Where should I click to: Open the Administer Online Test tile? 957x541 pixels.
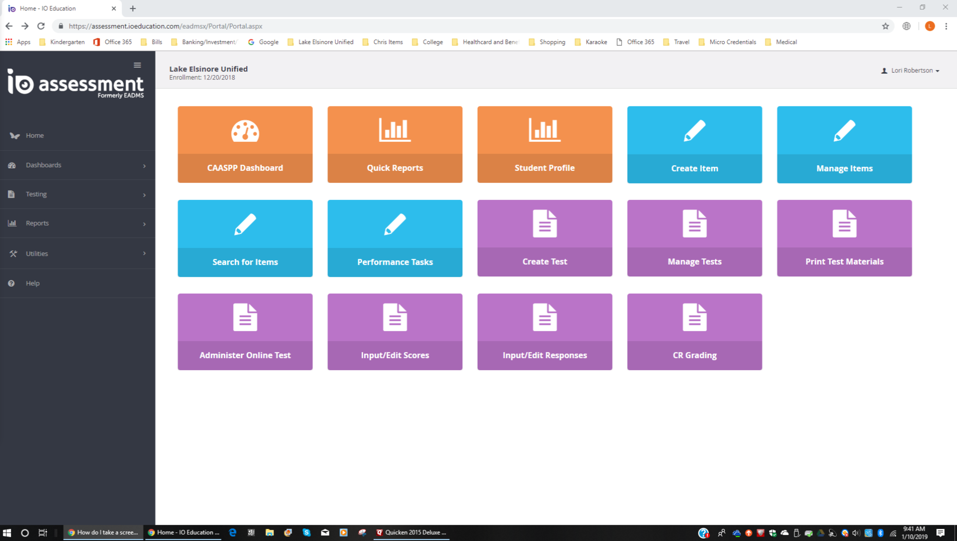point(245,331)
